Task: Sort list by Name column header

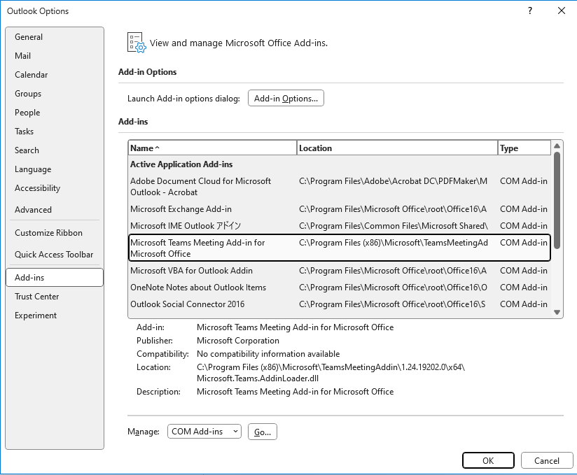Action: coord(212,148)
